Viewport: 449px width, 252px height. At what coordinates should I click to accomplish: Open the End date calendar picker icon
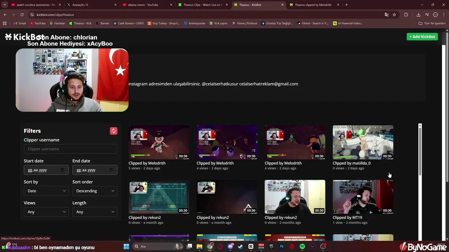111,170
